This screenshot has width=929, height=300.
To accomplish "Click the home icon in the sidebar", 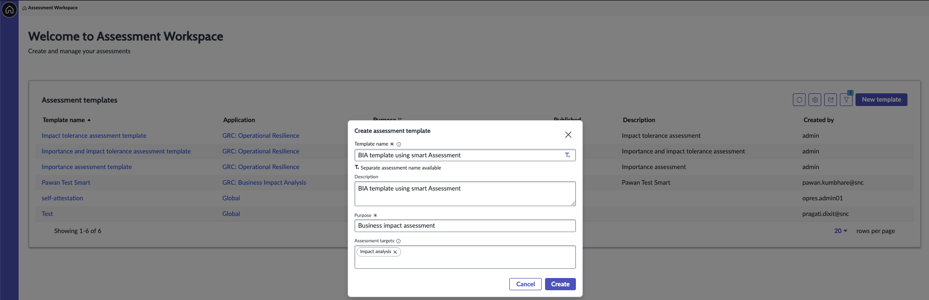I will [x=9, y=9].
